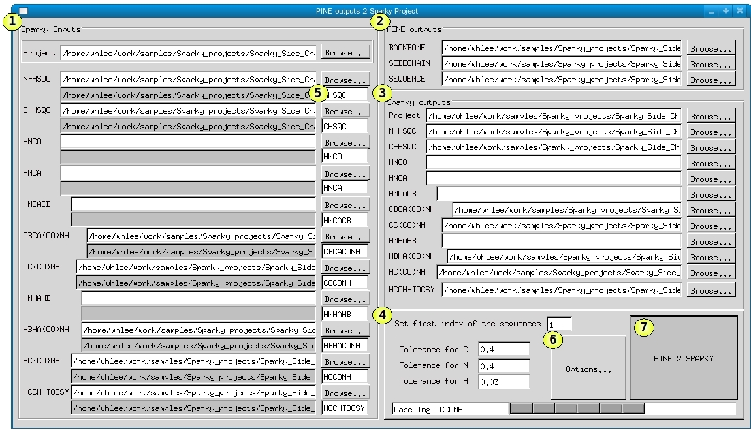Click Browse for HNCO in Sparky Inputs

click(345, 142)
